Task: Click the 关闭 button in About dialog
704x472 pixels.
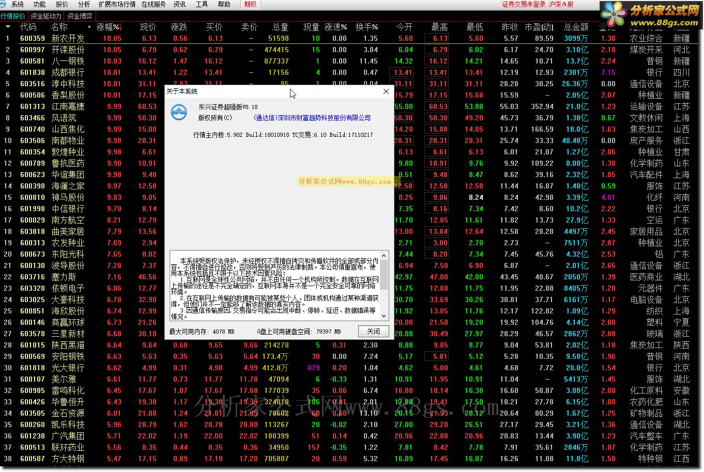Action: point(373,332)
